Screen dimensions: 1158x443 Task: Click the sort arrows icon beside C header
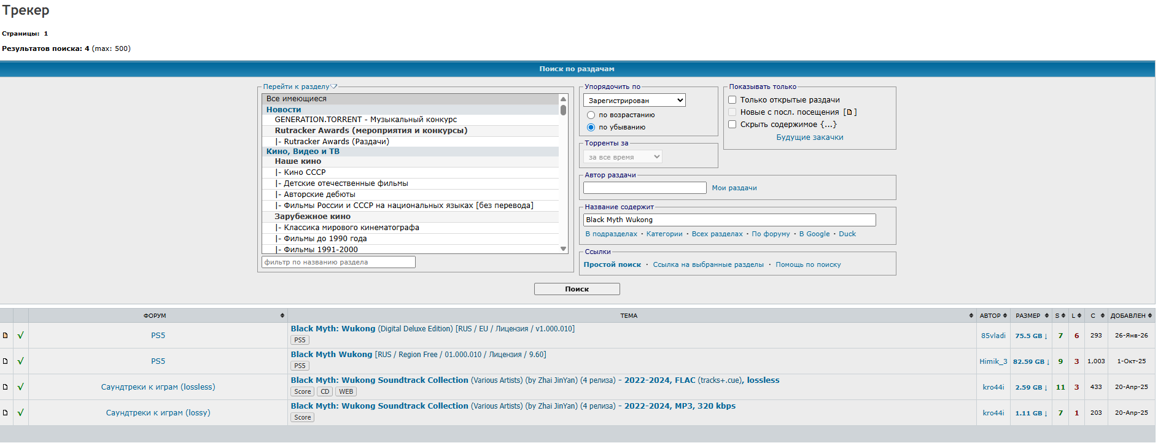[x=1103, y=315]
